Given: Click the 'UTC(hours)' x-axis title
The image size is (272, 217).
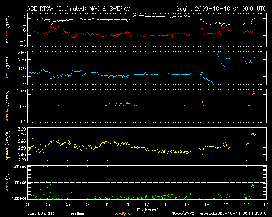Looking at the screenshot, I should point(147,210).
